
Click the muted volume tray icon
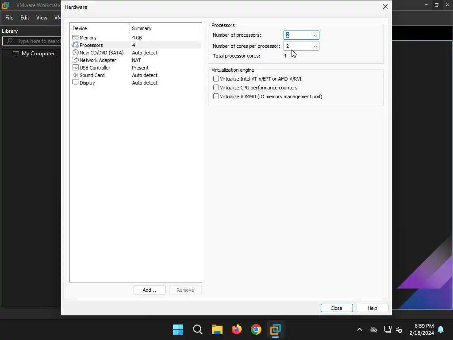(x=399, y=329)
